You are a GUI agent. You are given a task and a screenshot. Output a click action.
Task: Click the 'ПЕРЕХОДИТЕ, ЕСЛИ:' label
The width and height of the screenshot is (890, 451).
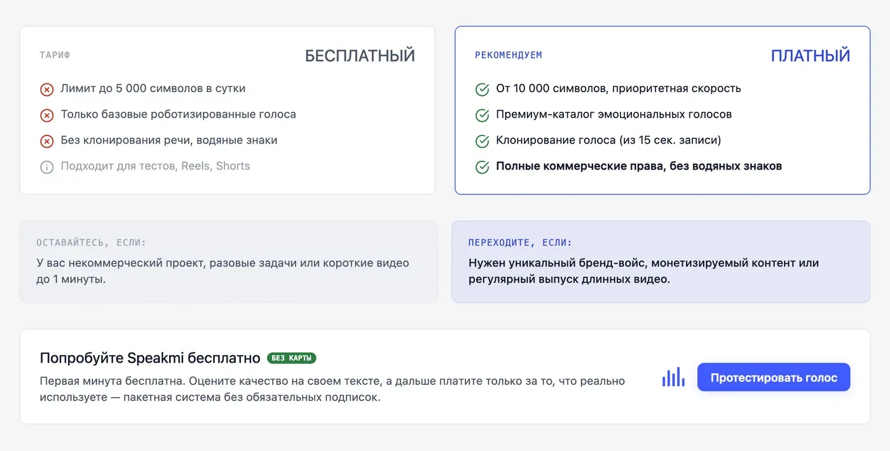pos(520,243)
